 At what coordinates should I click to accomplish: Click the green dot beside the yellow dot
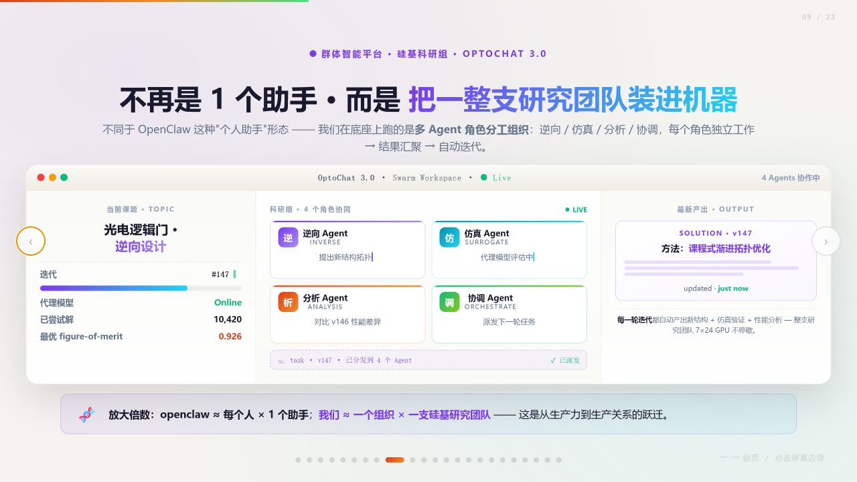click(x=64, y=177)
